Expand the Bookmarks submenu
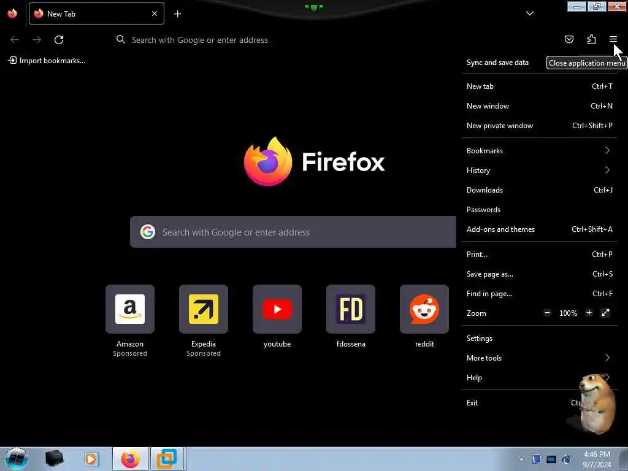628x471 pixels. (540, 151)
